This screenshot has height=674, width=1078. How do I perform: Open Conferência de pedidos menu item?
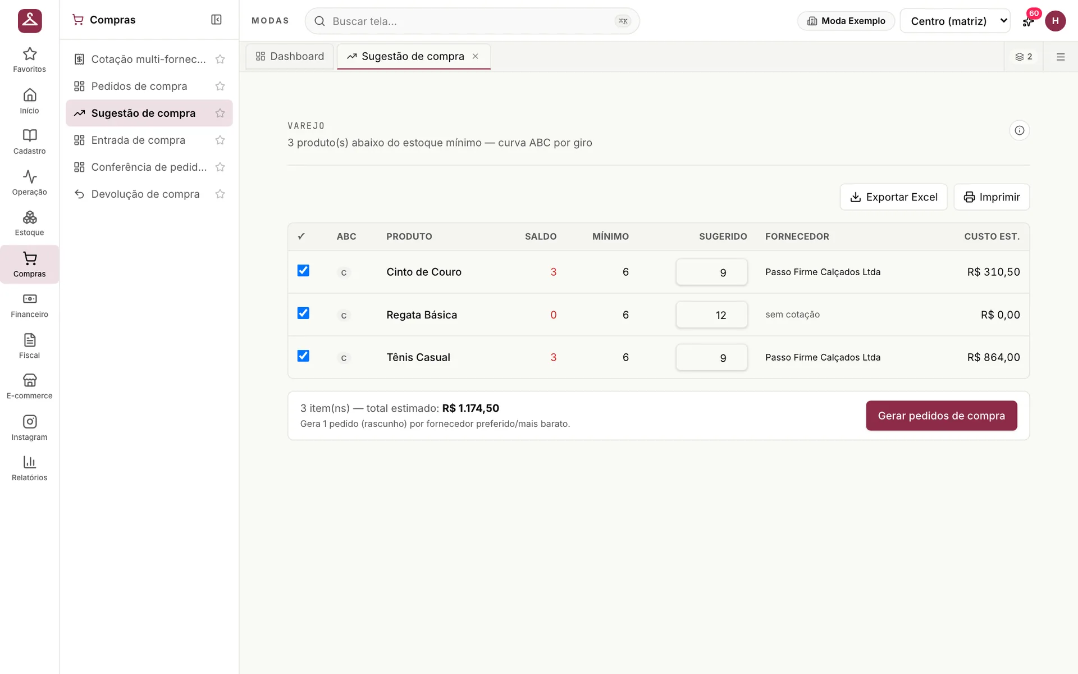tap(149, 167)
